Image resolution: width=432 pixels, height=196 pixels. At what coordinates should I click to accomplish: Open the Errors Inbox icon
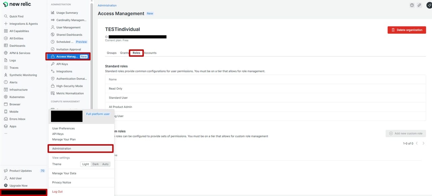click(6, 119)
